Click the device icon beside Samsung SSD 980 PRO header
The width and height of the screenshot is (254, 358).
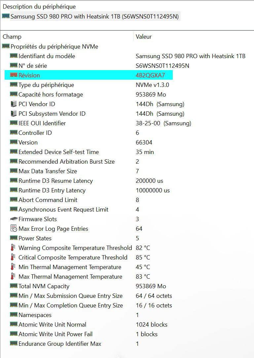point(6,16)
